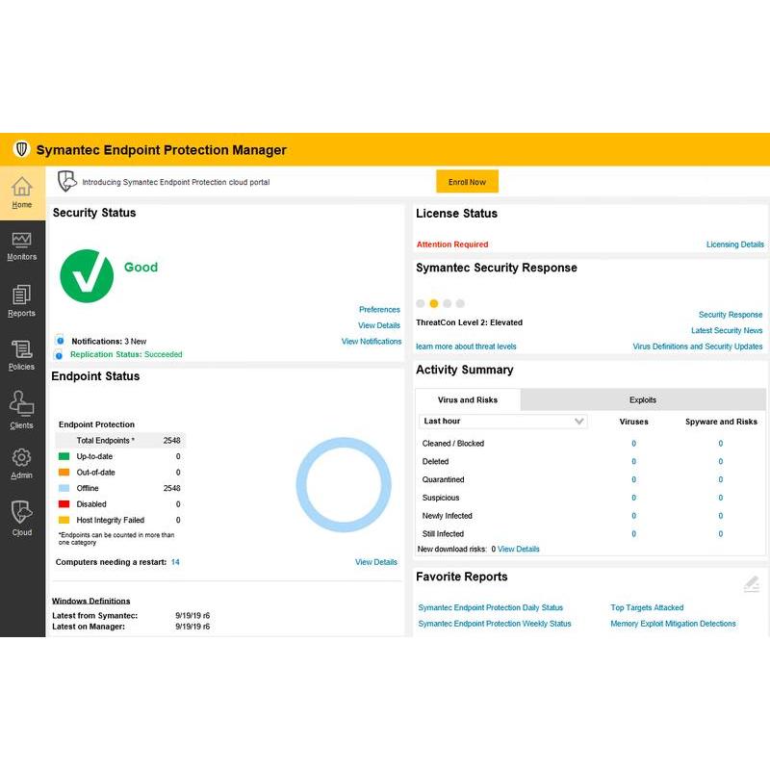
Task: Open the Top Targets Attacked report
Action: click(x=647, y=607)
